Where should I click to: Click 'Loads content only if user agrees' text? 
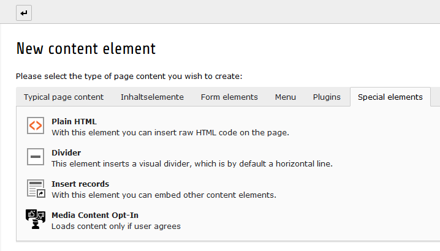[x=116, y=226]
